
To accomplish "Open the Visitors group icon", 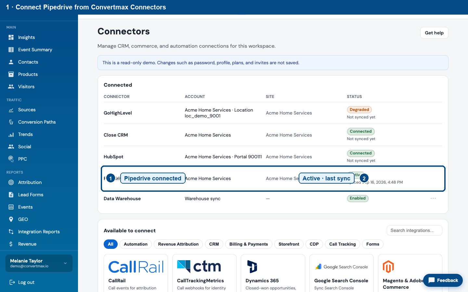I will coord(11,87).
